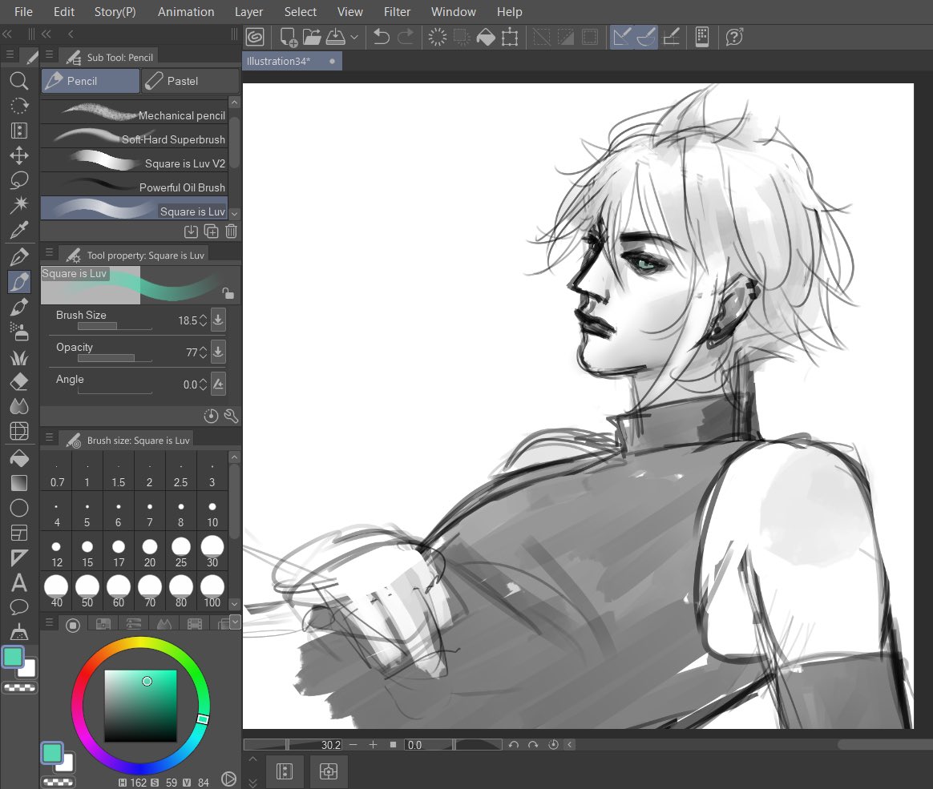Select the Illustration34 canvas tab

(x=292, y=61)
